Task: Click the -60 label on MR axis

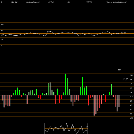Action: tap(131, 110)
